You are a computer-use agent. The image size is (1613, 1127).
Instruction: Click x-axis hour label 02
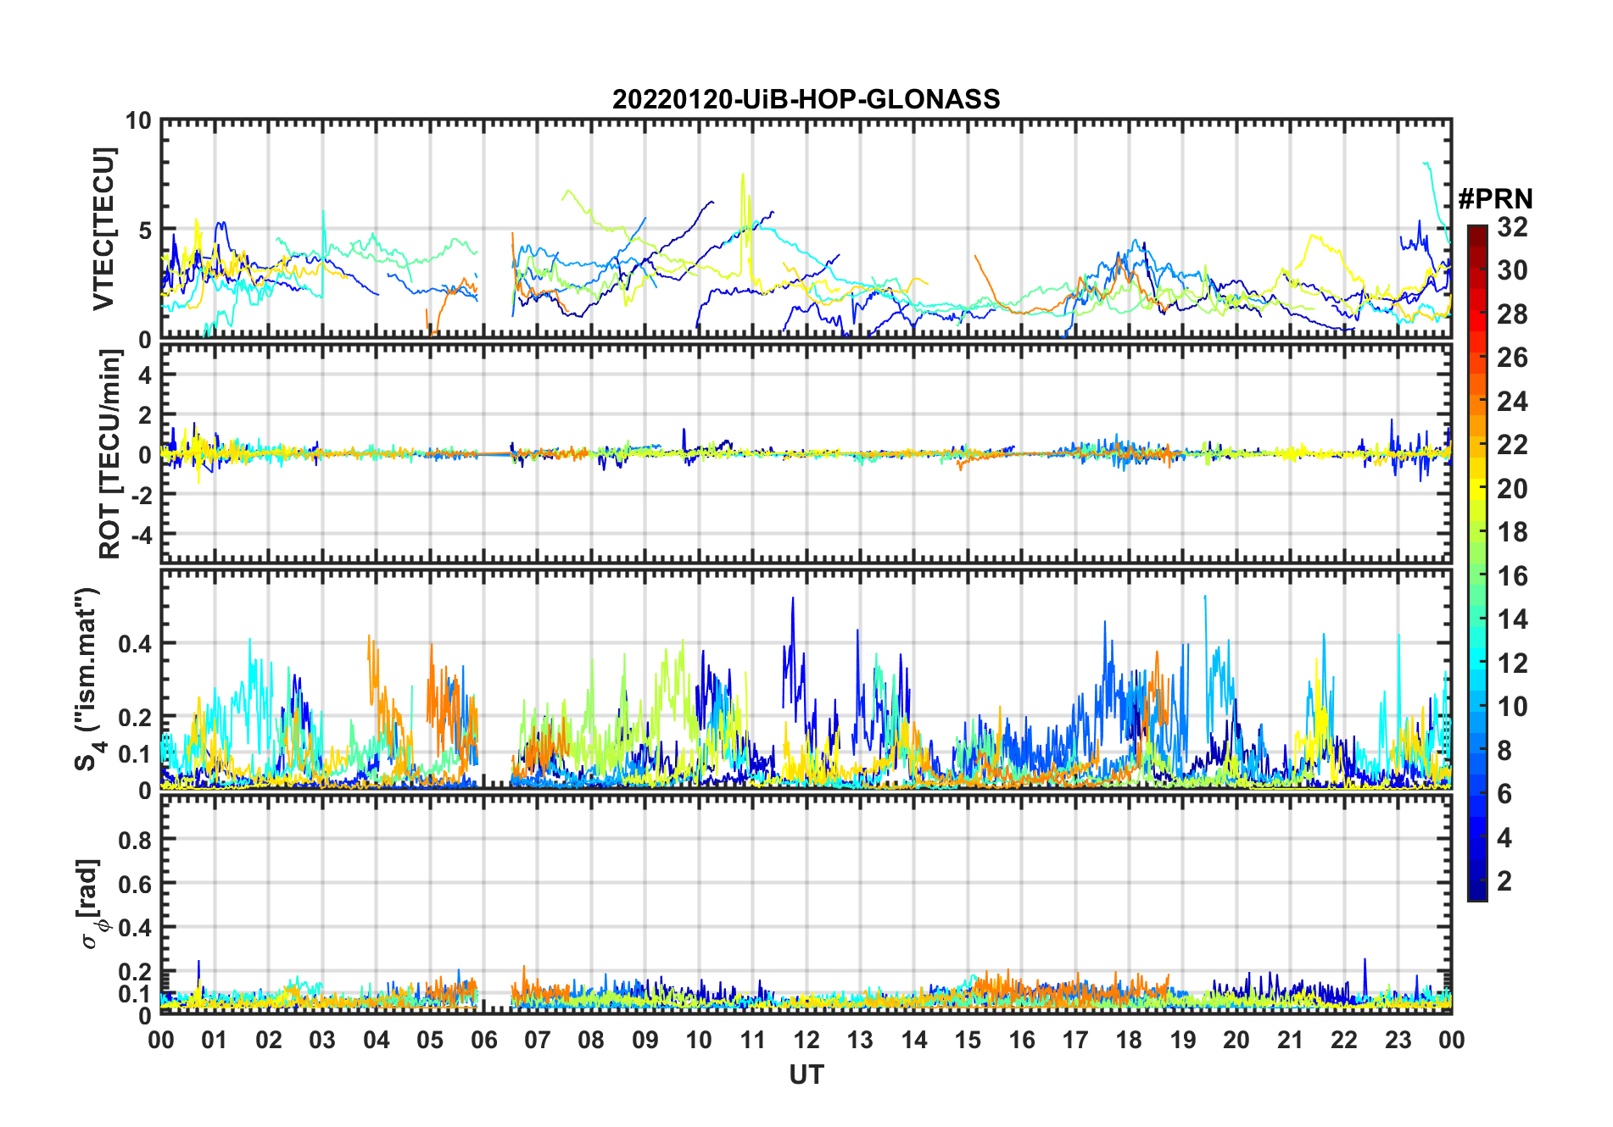pyautogui.click(x=269, y=1040)
